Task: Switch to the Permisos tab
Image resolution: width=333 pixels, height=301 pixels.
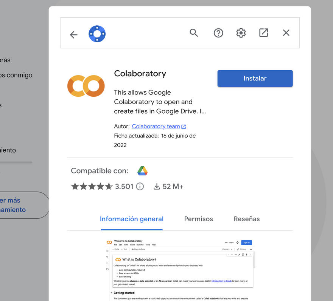Action: (x=199, y=219)
